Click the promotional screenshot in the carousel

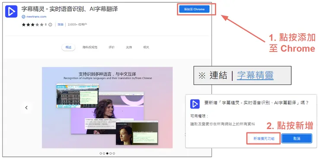tap(107, 108)
